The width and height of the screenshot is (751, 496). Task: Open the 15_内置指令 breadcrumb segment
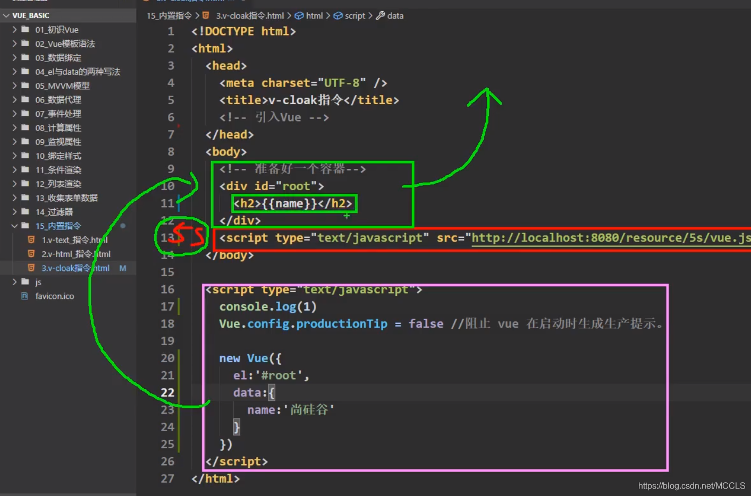coord(169,16)
